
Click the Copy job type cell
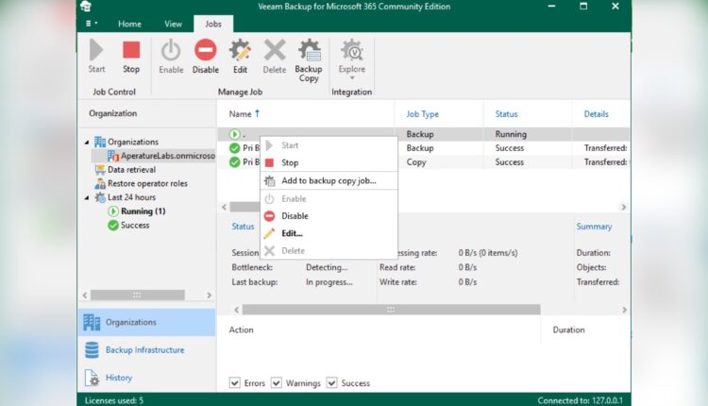[x=416, y=162]
